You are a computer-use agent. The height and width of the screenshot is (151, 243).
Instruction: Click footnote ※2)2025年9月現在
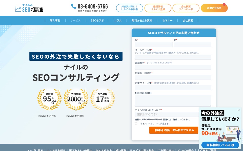click(x=75, y=116)
